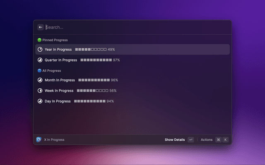Click the Return key shortcut badge

pos(190,140)
